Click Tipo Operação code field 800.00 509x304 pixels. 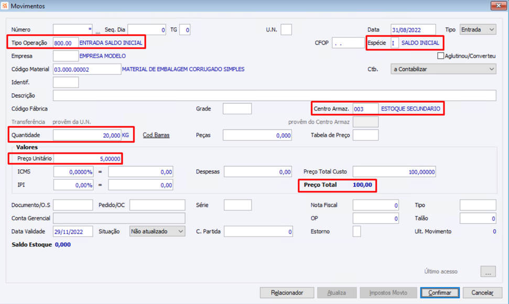pyautogui.click(x=66, y=43)
